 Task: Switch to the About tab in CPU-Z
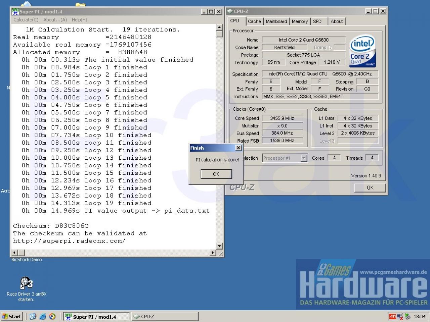[x=337, y=21]
